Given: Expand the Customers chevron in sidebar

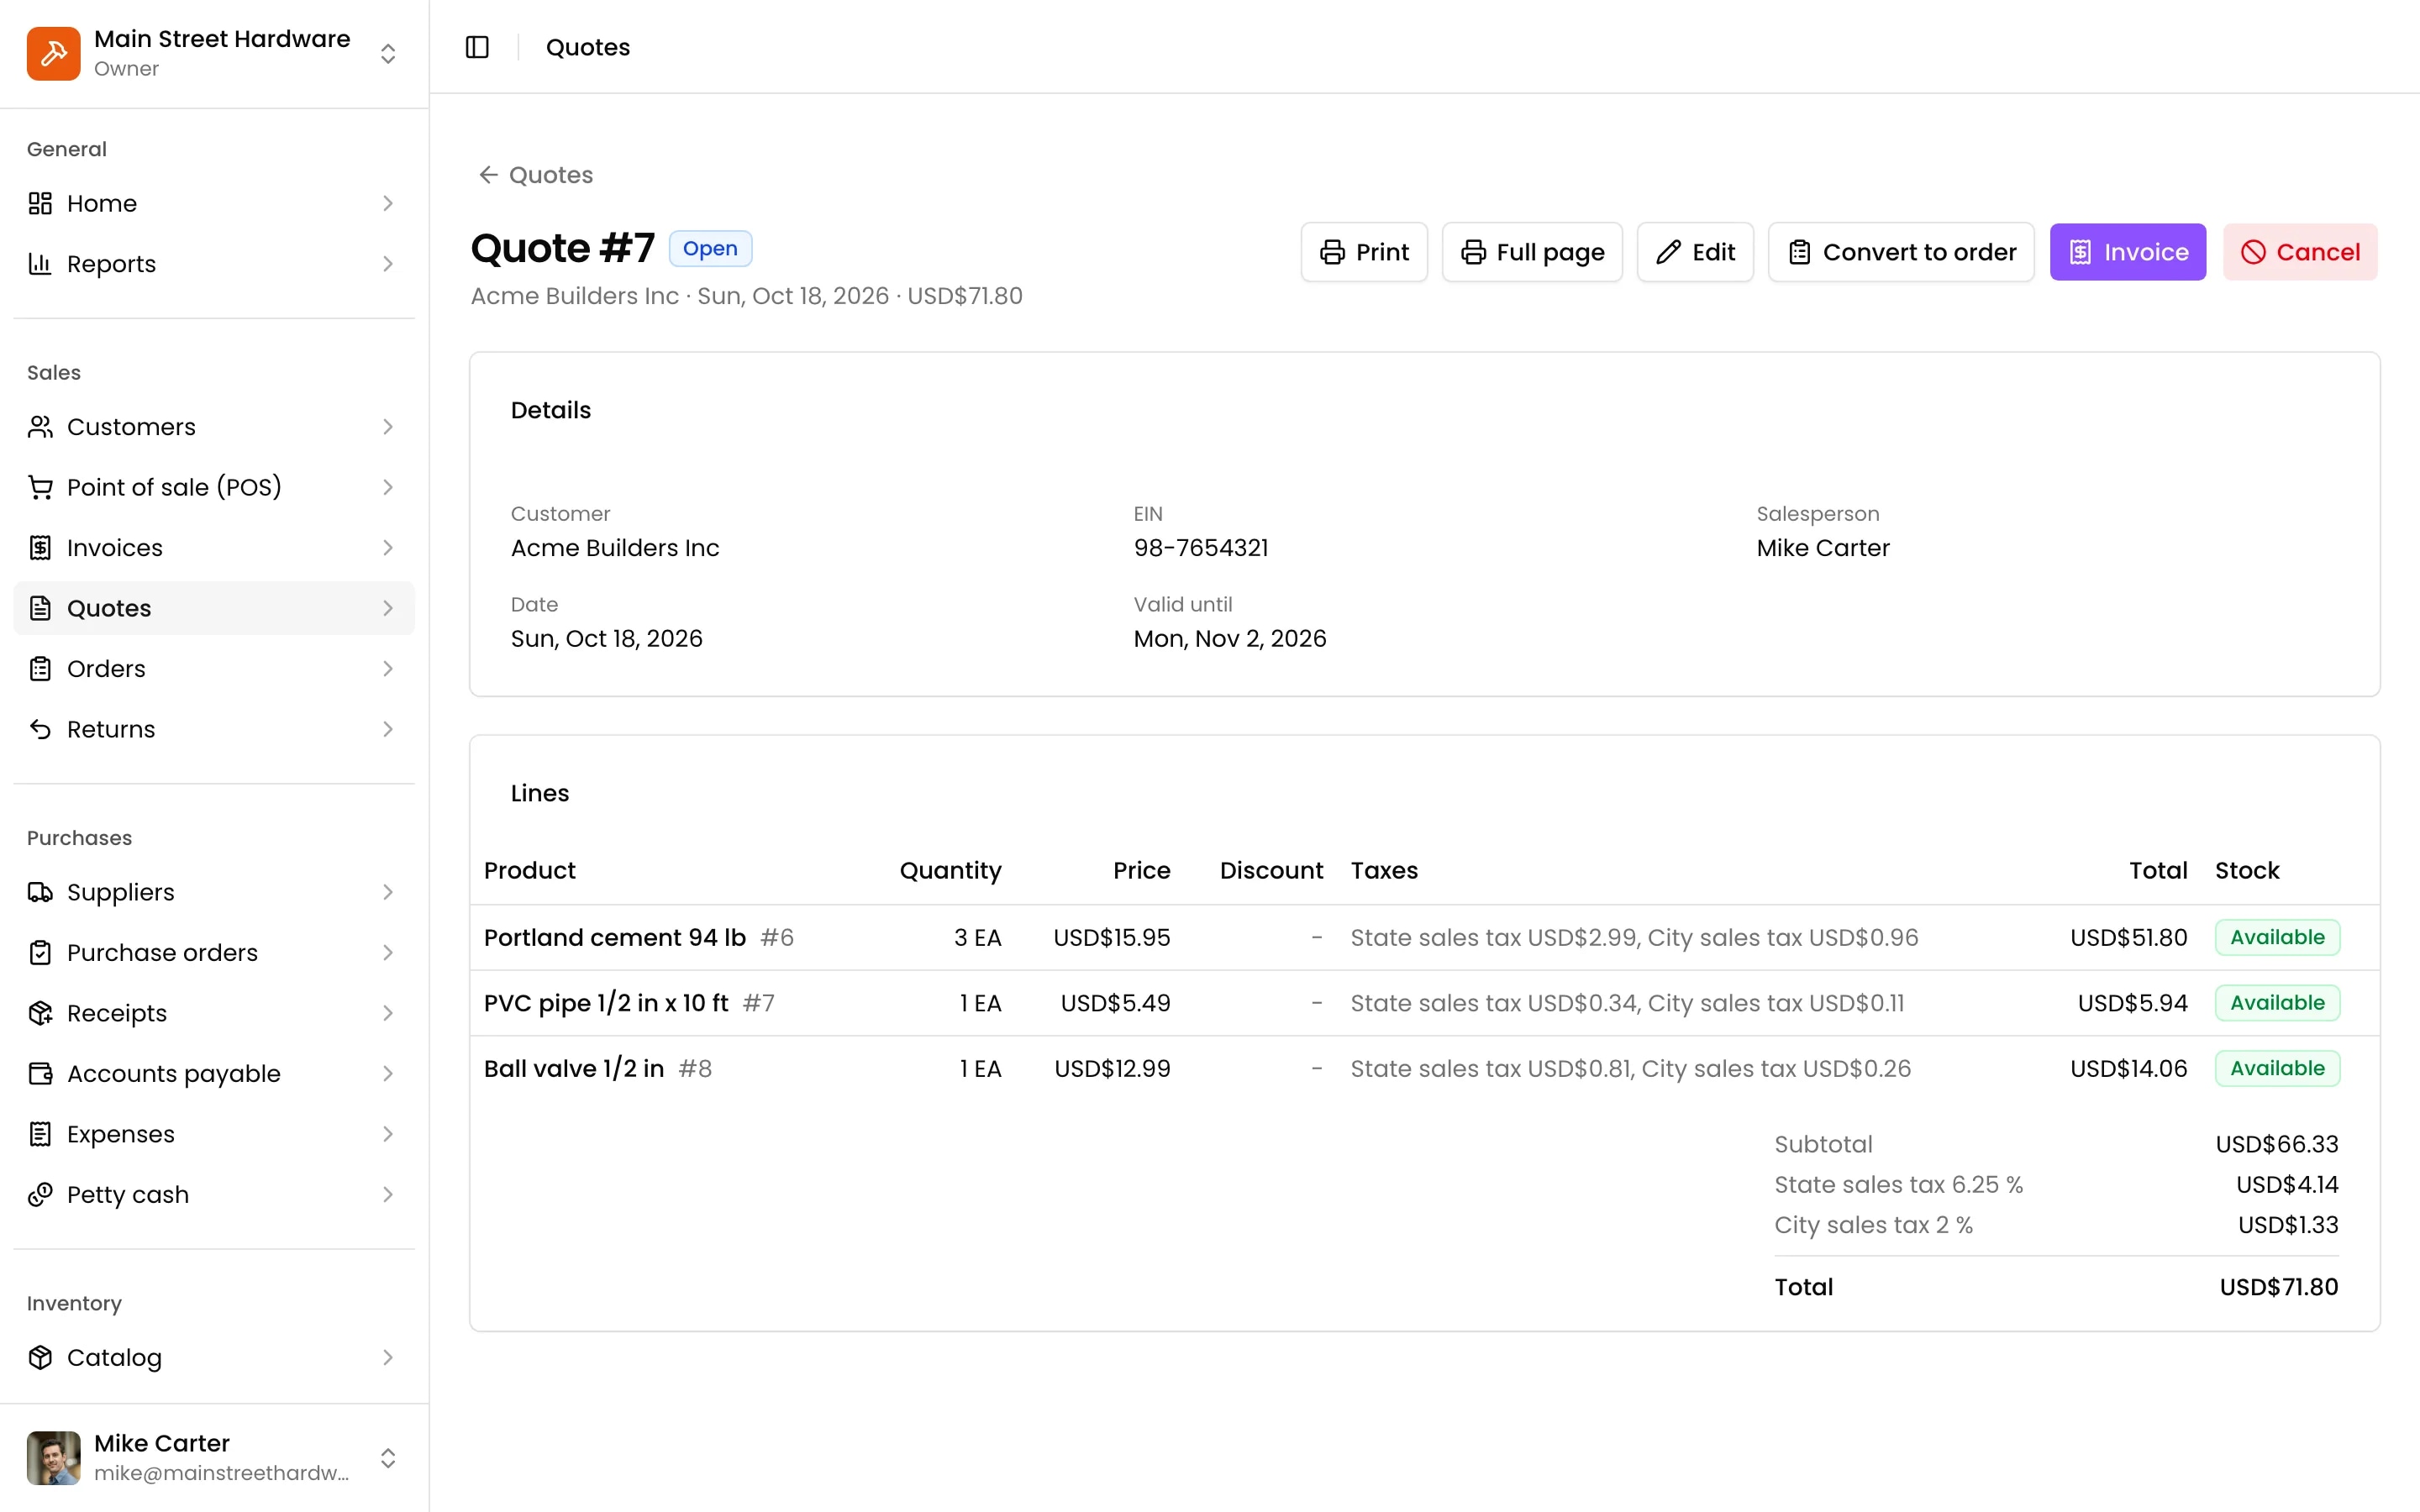Looking at the screenshot, I should 388,427.
